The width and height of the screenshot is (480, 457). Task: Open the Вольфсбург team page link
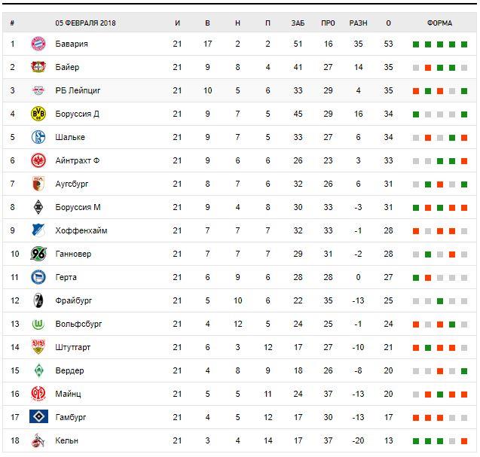[78, 324]
